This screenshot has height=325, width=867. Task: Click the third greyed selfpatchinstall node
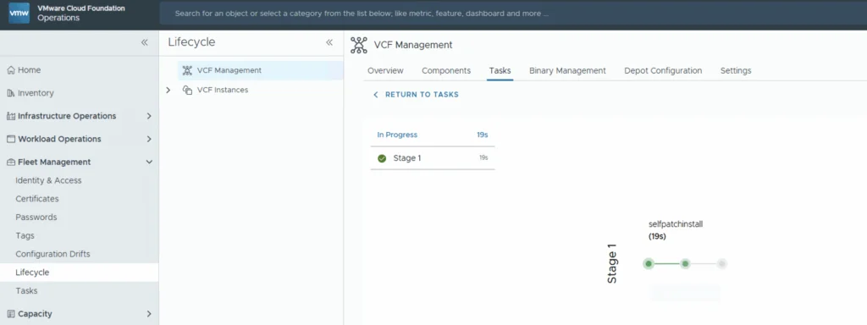tap(721, 264)
